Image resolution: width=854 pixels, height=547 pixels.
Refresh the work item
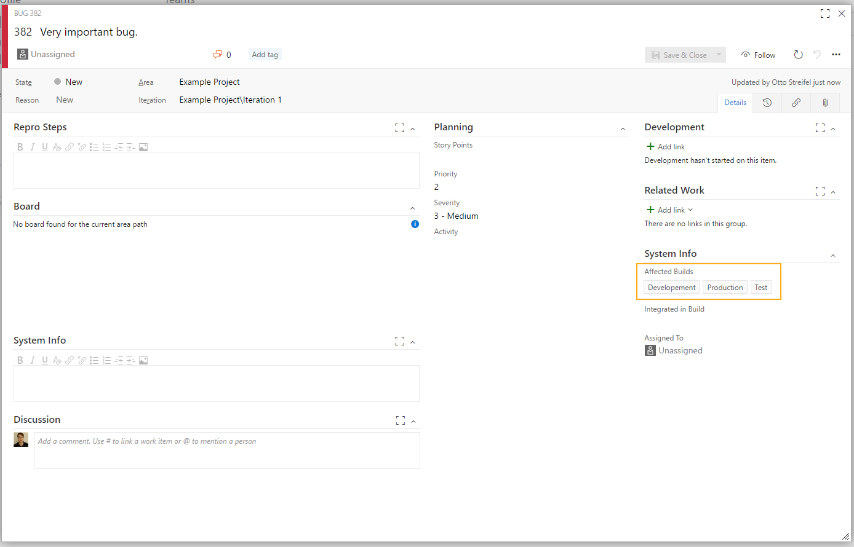pos(798,55)
